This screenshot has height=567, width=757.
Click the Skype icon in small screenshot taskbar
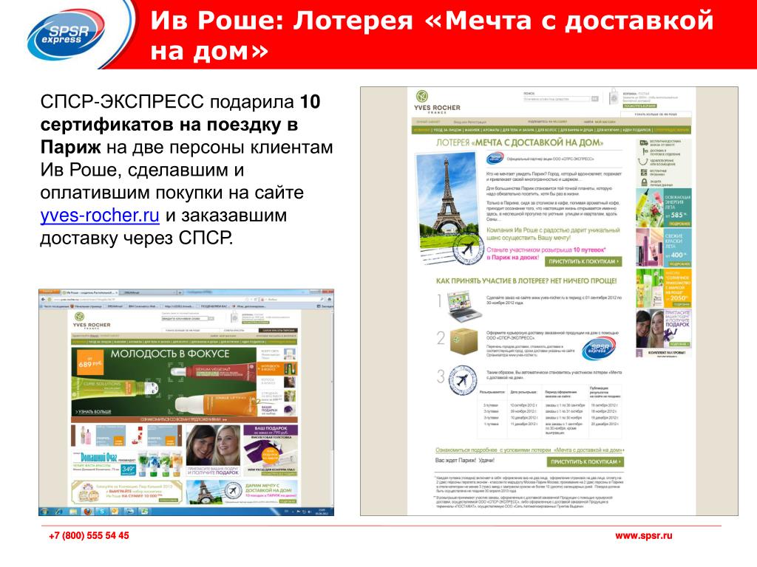pyautogui.click(x=102, y=511)
